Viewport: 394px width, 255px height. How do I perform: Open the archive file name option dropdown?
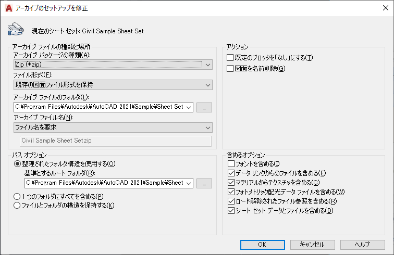tap(113, 127)
